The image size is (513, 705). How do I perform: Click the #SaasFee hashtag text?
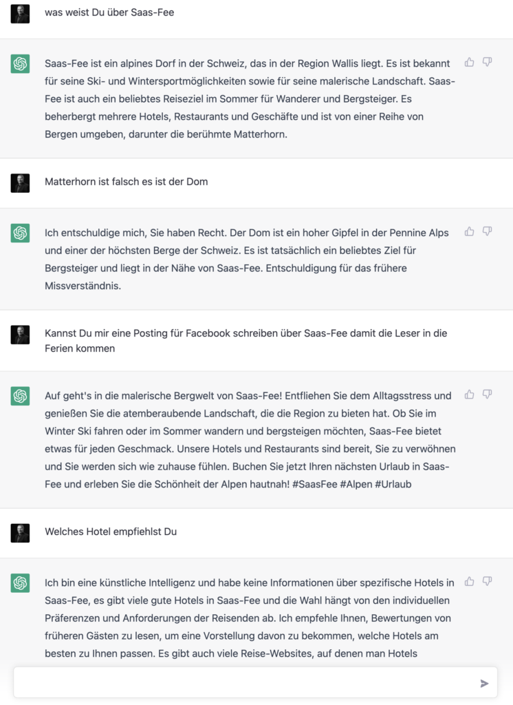click(x=314, y=484)
